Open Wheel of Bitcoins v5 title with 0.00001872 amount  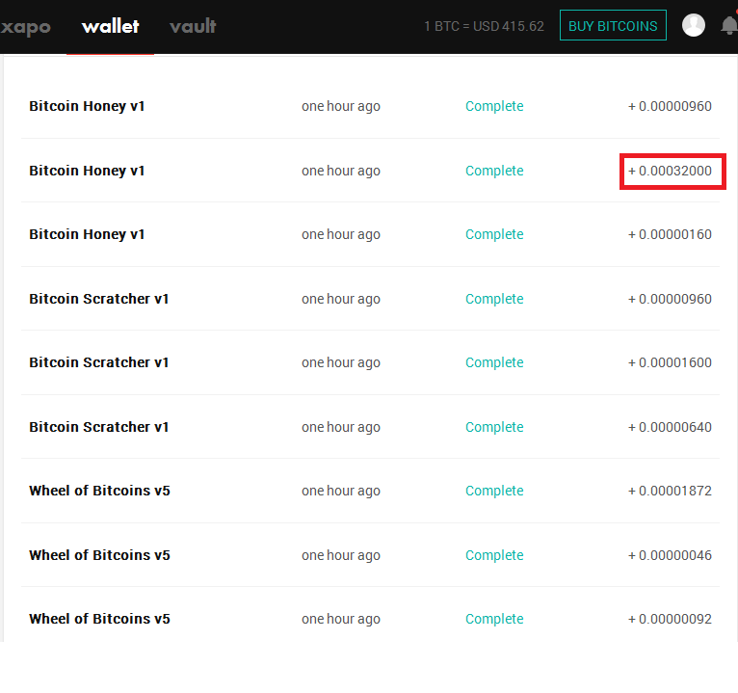(99, 491)
